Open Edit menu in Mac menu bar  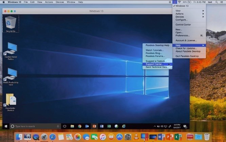(x=32, y=2)
